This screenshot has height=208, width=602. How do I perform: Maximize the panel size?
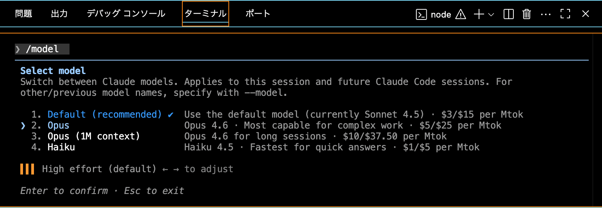click(565, 14)
